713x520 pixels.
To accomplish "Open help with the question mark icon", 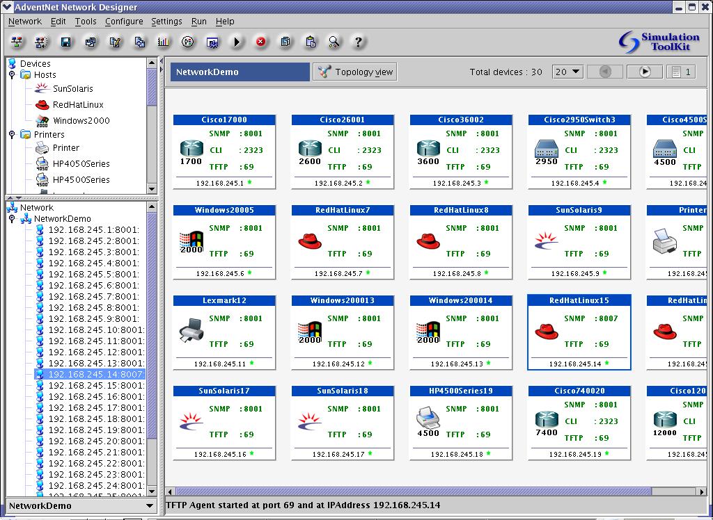I will [x=359, y=42].
